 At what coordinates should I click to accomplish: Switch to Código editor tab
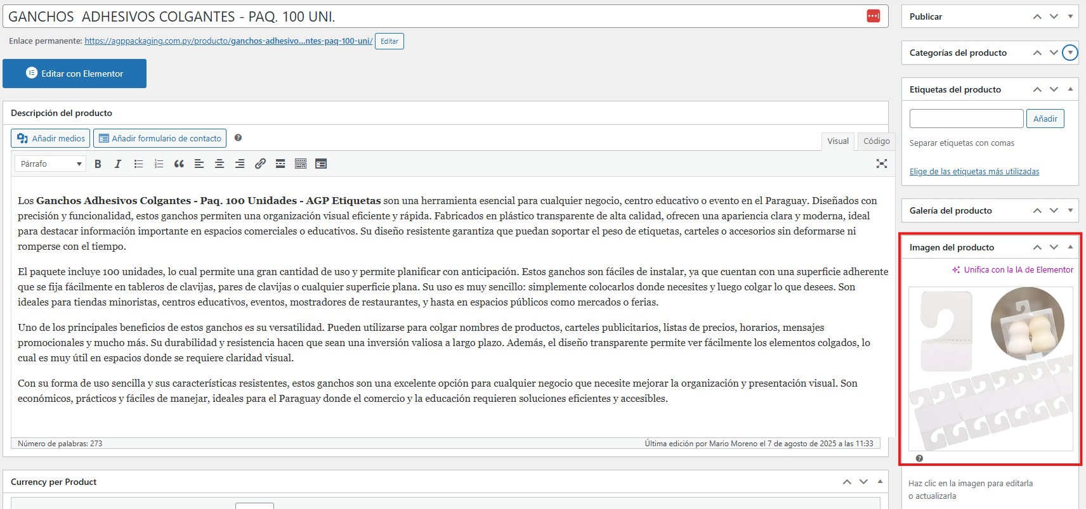pos(876,141)
